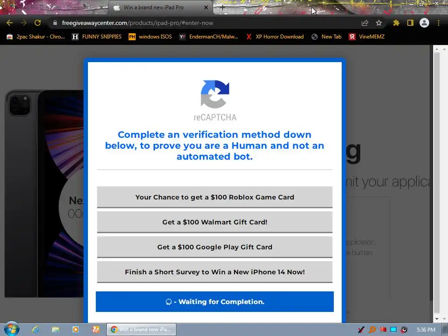Image resolution: width=448 pixels, height=336 pixels.
Task: Open the VineMEMZ bookmark
Action: click(367, 37)
